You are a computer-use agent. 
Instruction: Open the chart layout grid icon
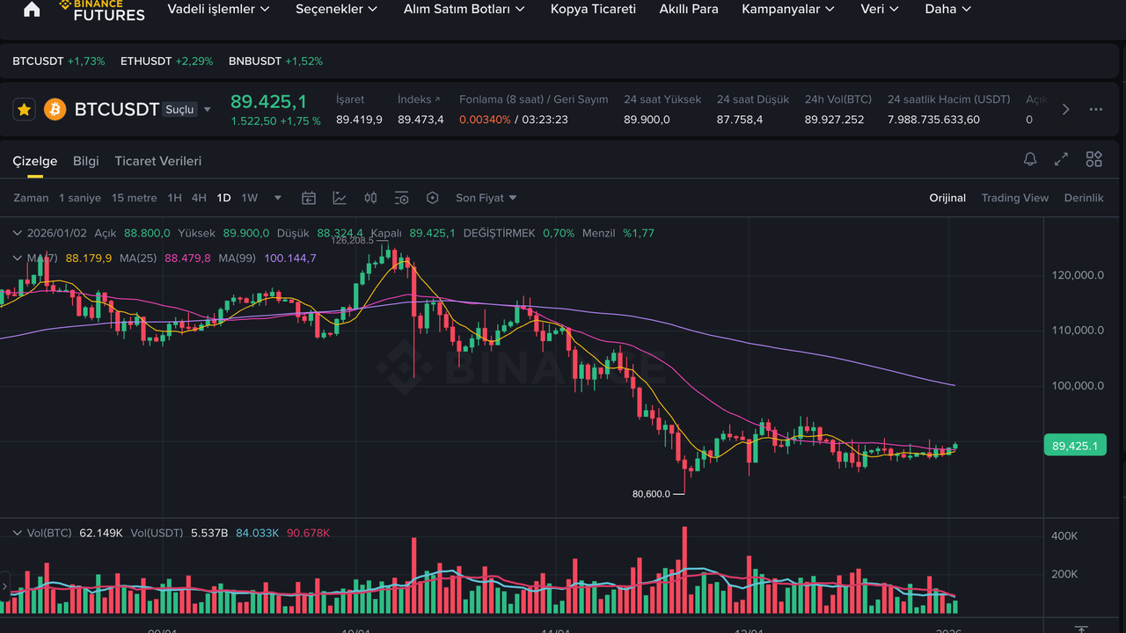1093,159
